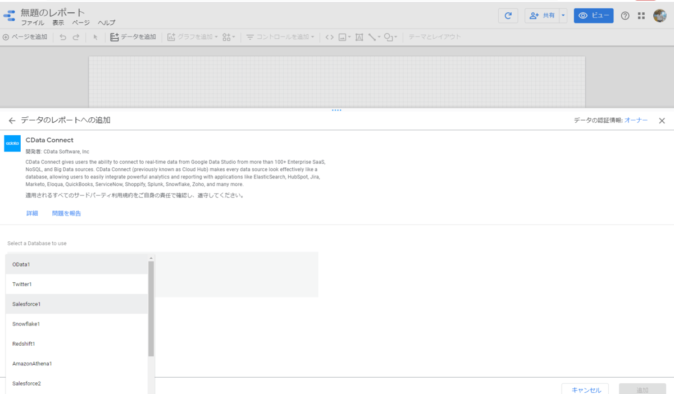The image size is (674, 394).
Task: Click the 問題を報告 link
Action: coord(66,213)
